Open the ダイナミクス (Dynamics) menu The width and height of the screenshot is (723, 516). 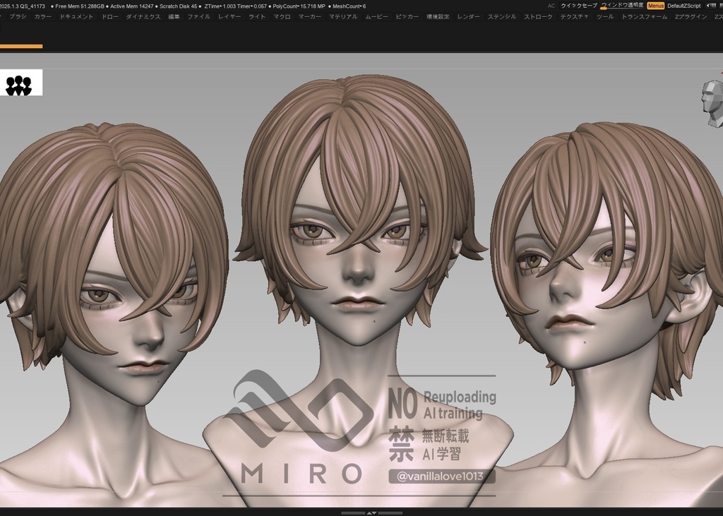(x=143, y=17)
